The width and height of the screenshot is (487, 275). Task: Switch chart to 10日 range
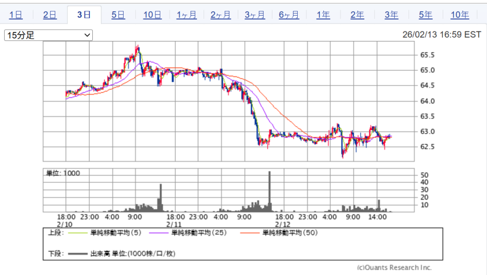click(152, 15)
